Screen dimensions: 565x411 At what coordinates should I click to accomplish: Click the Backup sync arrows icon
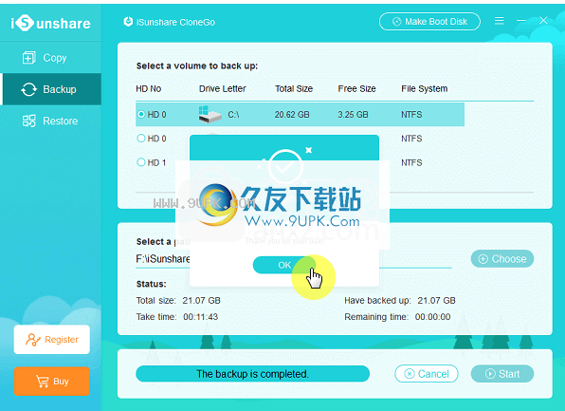pyautogui.click(x=28, y=89)
